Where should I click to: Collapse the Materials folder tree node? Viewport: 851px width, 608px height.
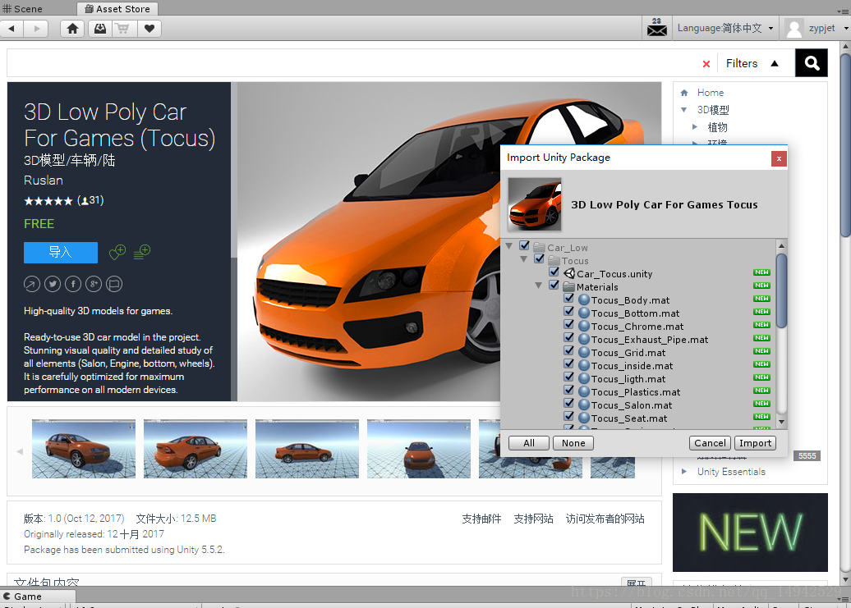(538, 286)
